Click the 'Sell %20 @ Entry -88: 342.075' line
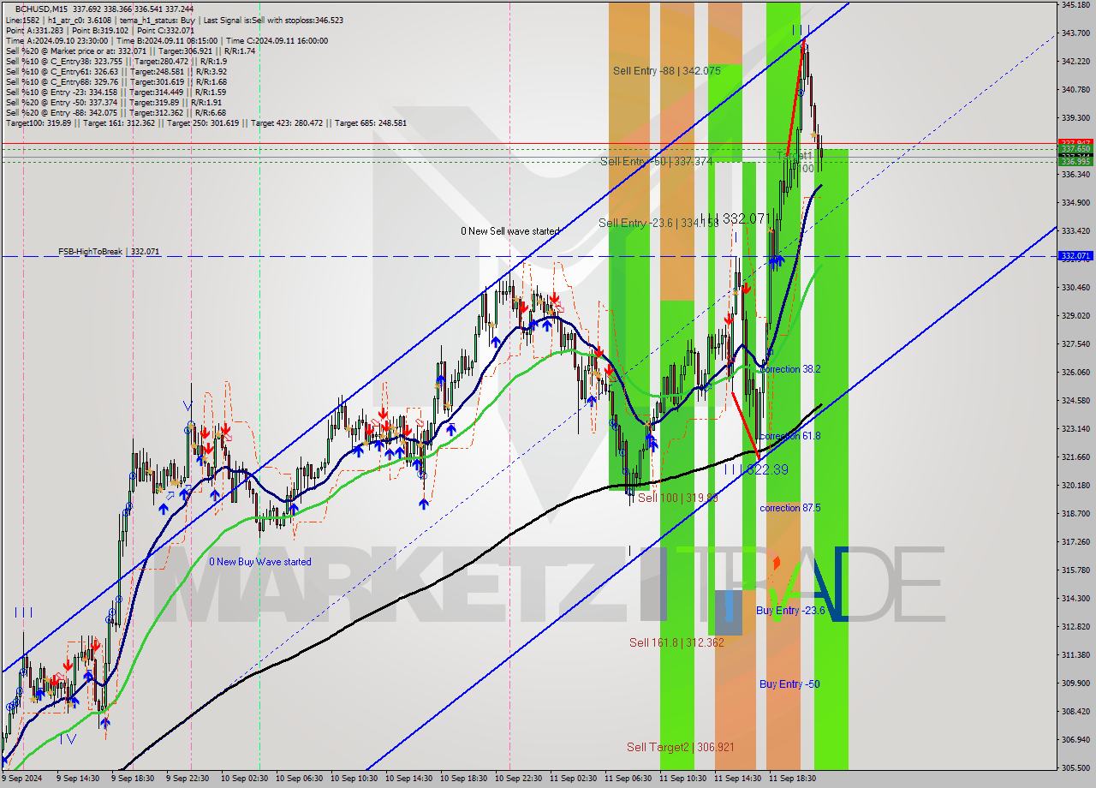 click(116, 113)
